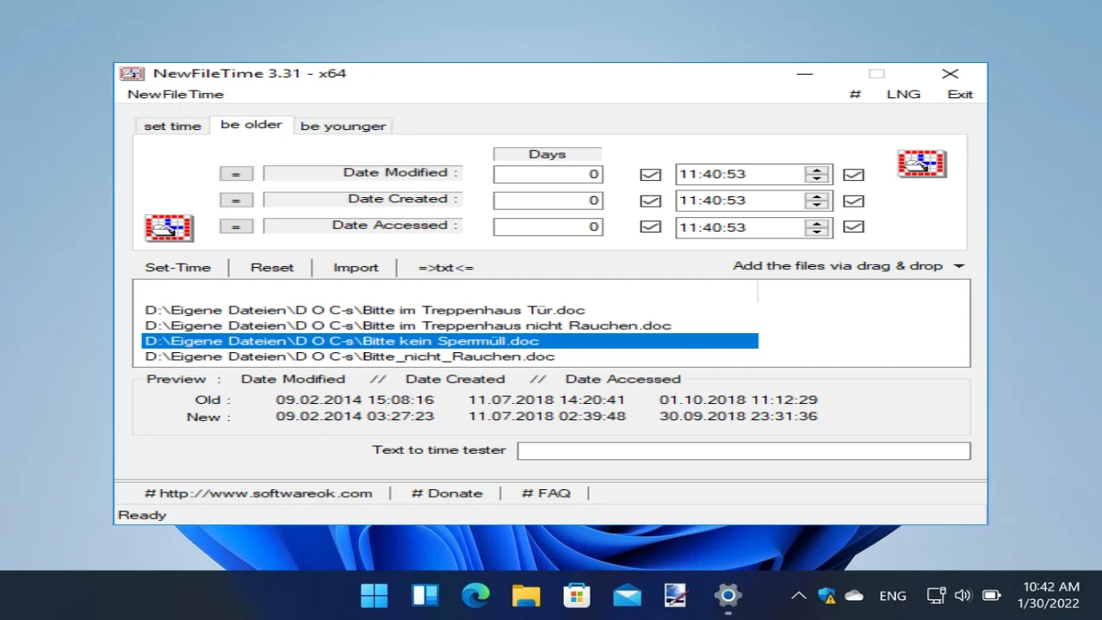
Task: Open the LNG language menu
Action: tap(903, 94)
